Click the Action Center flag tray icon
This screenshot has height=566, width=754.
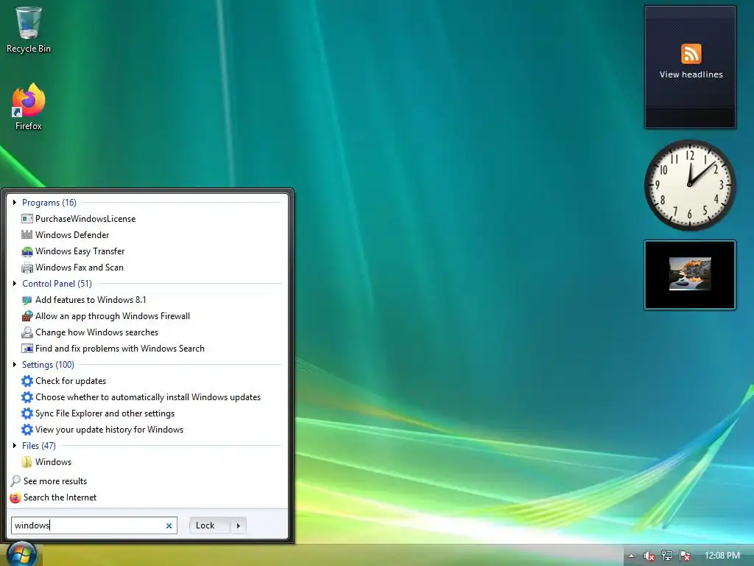tap(685, 556)
